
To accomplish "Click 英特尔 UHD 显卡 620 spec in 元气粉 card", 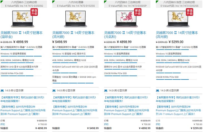I will pyautogui.click(x=123, y=67).
